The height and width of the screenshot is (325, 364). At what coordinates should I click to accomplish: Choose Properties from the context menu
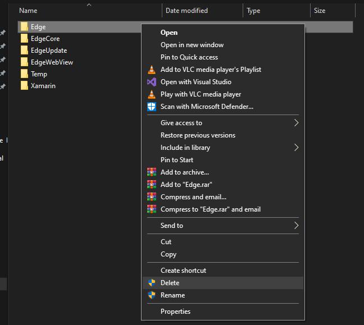pos(175,312)
